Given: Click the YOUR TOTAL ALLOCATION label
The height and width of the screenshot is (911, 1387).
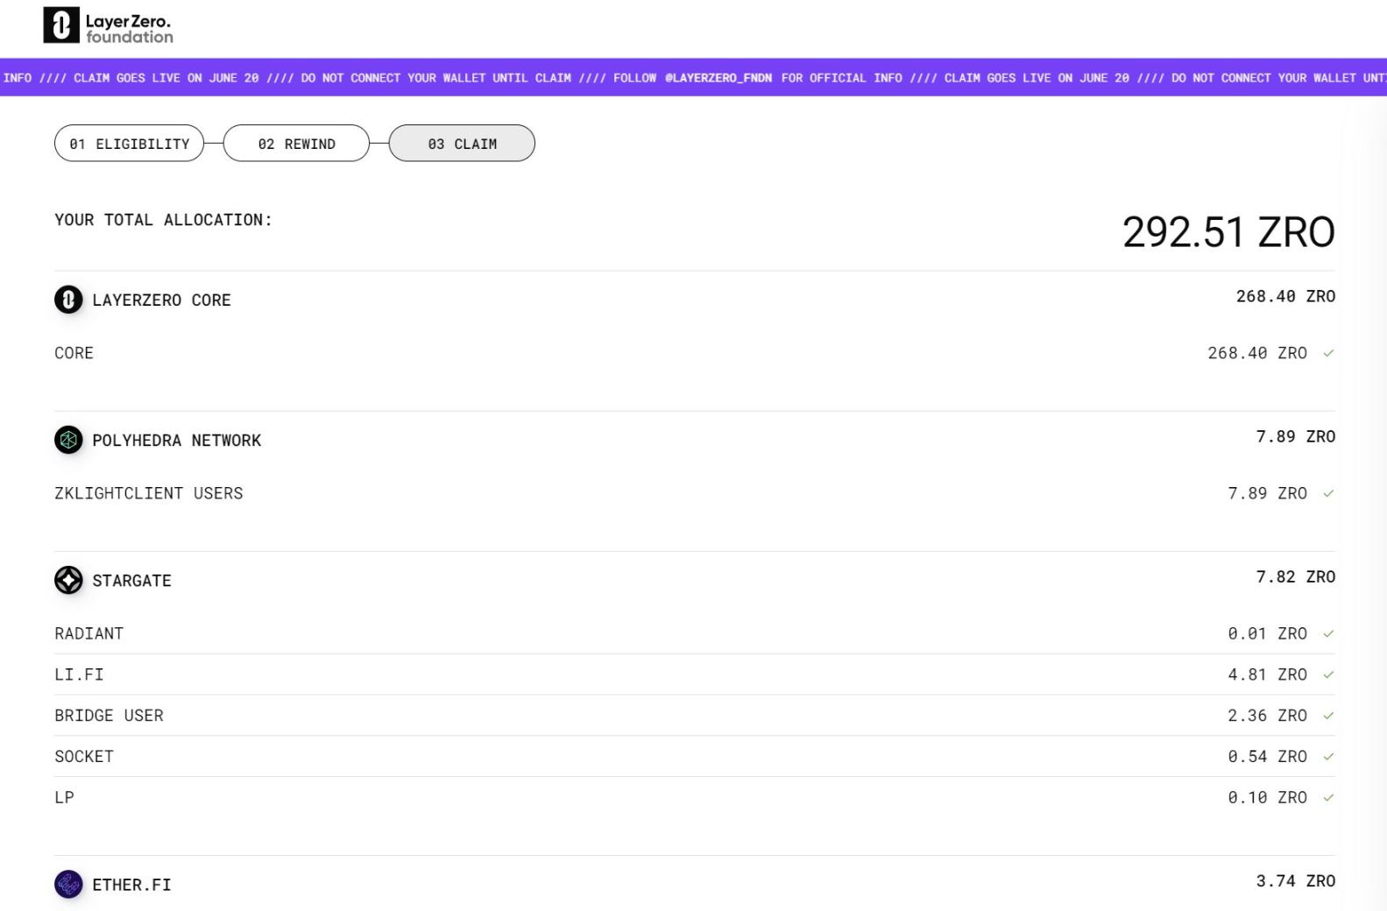Looking at the screenshot, I should (x=163, y=220).
